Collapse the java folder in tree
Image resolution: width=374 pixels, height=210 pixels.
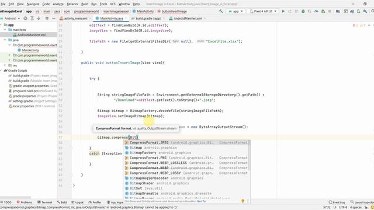5,40
